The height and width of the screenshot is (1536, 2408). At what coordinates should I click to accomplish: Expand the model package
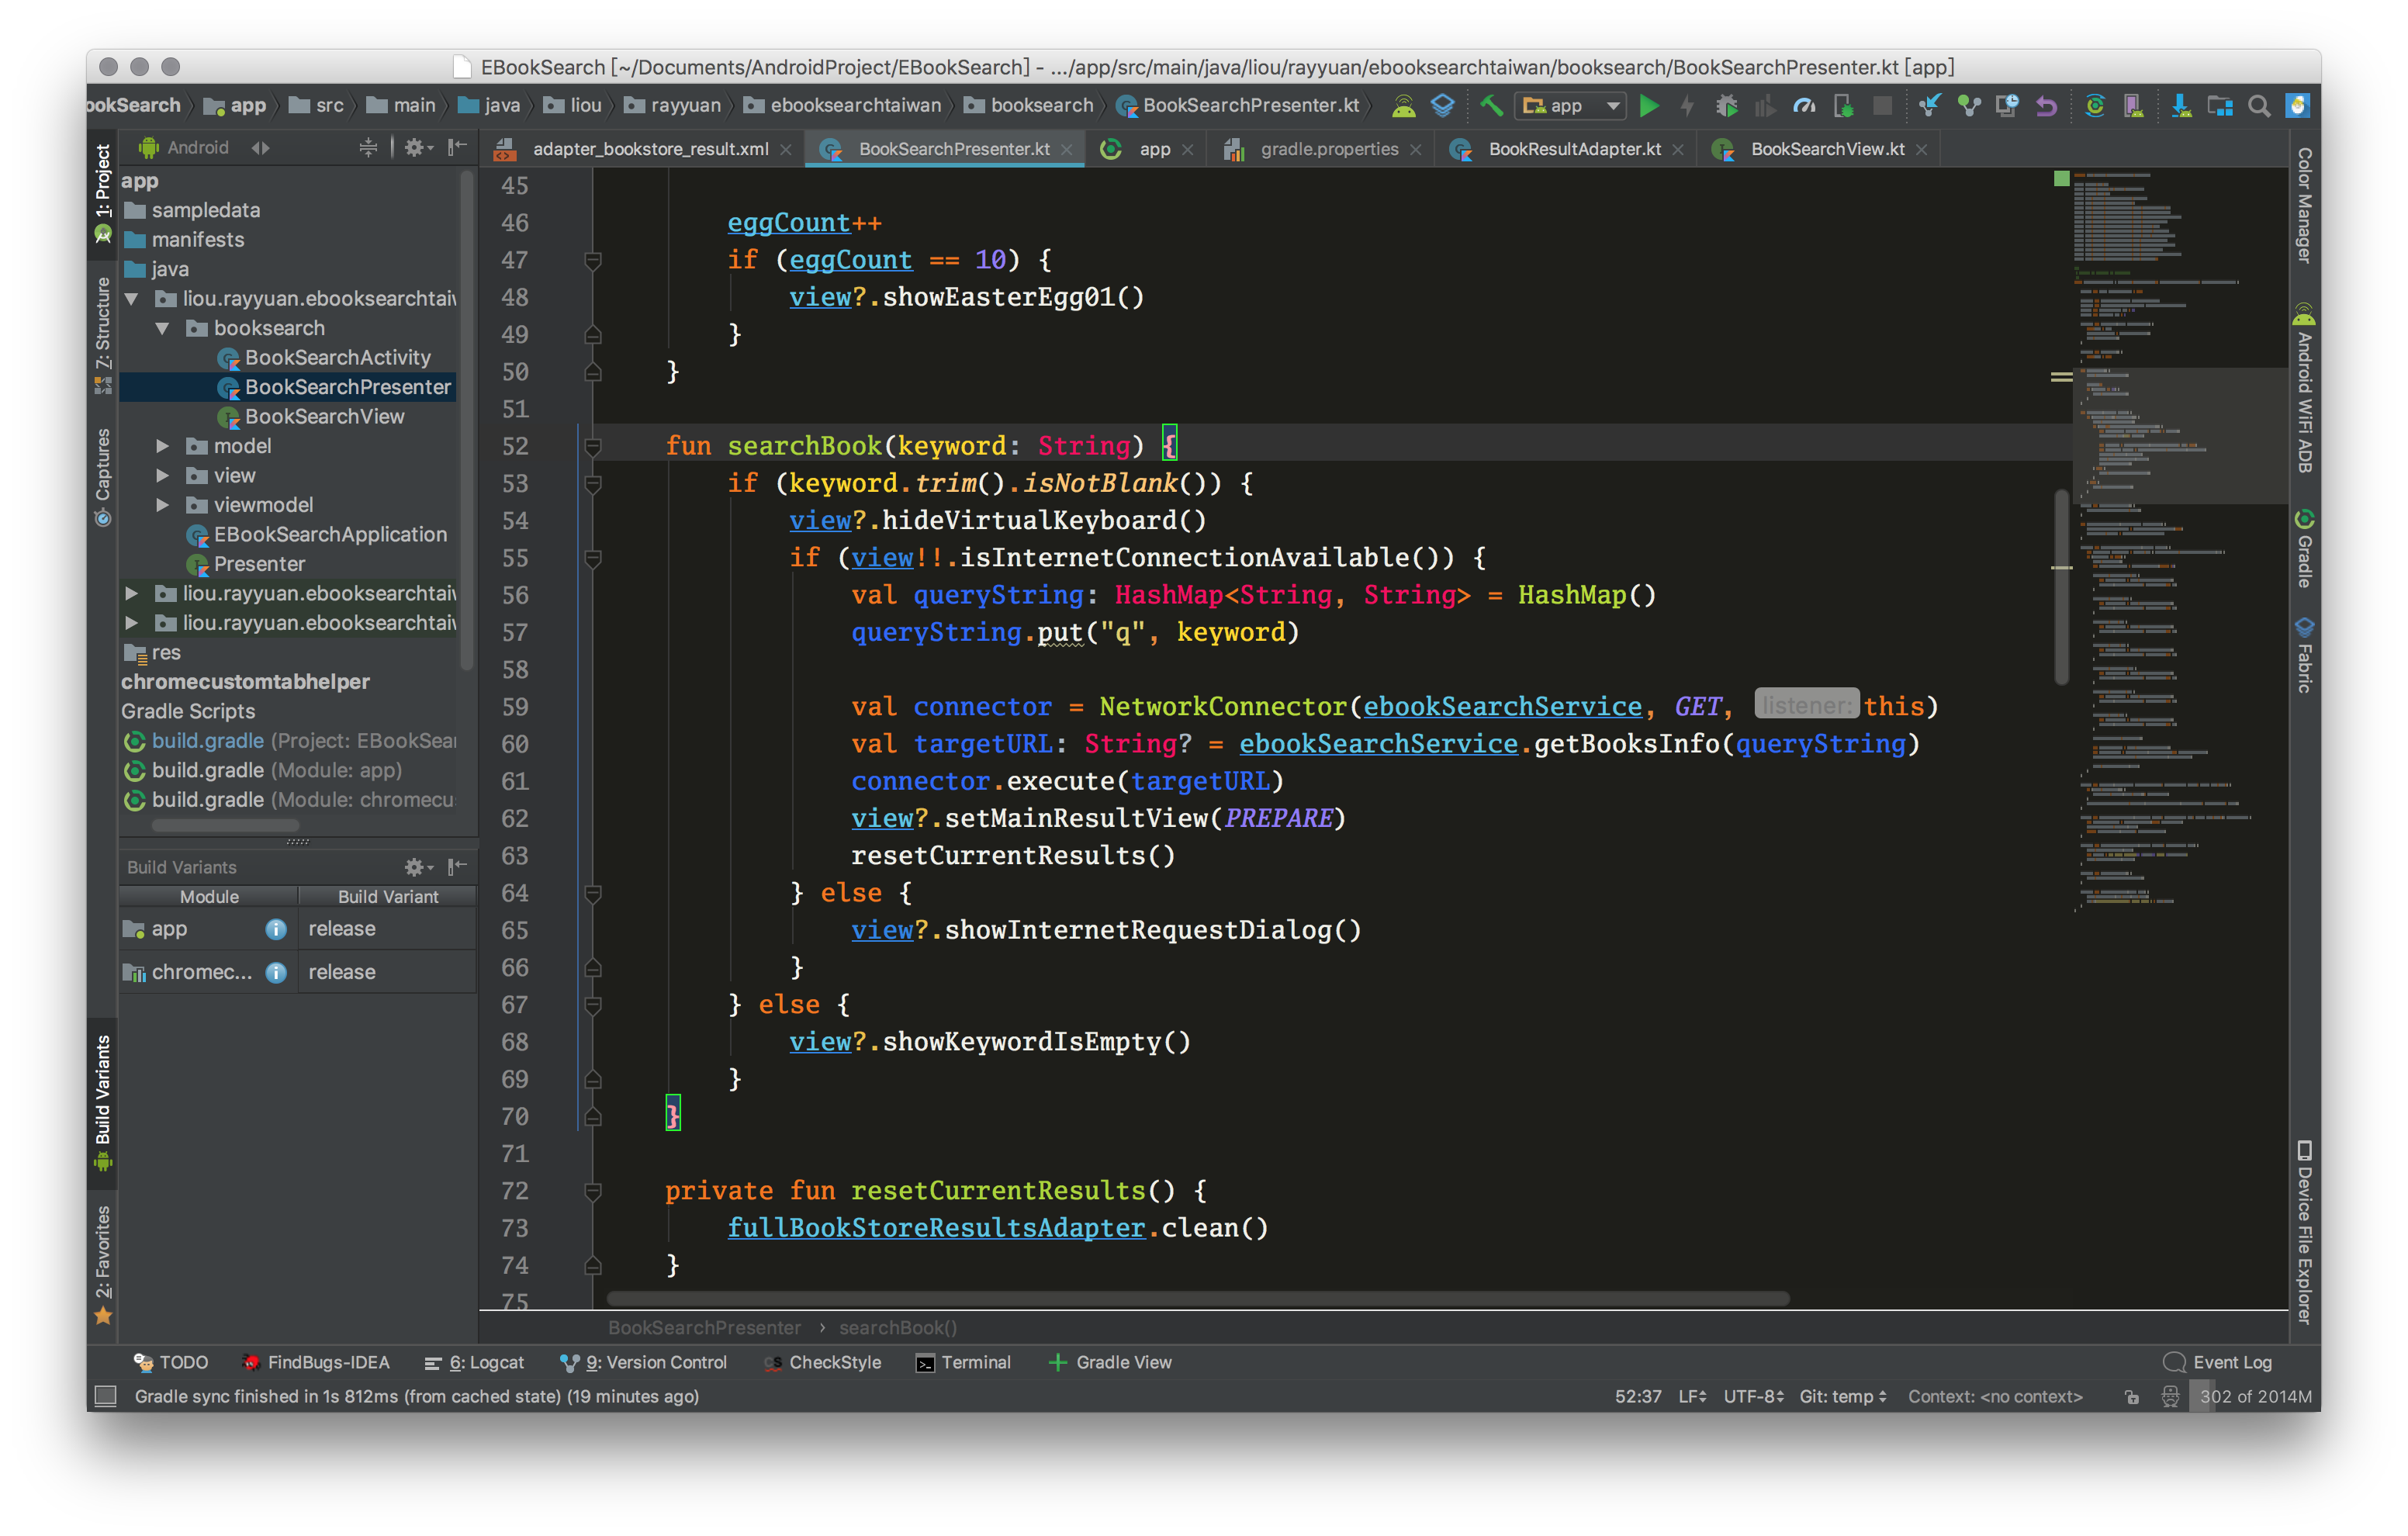pyautogui.click(x=162, y=446)
